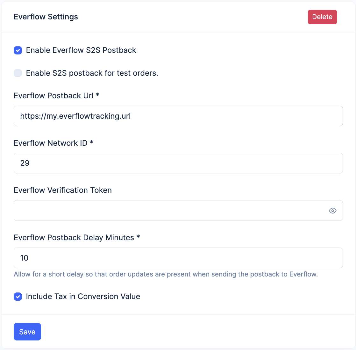Click the Everflow Settings heading
Screen dimensions: 356x350
tap(46, 17)
